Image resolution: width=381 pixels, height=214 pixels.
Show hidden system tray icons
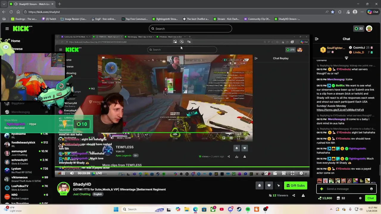click(x=330, y=209)
